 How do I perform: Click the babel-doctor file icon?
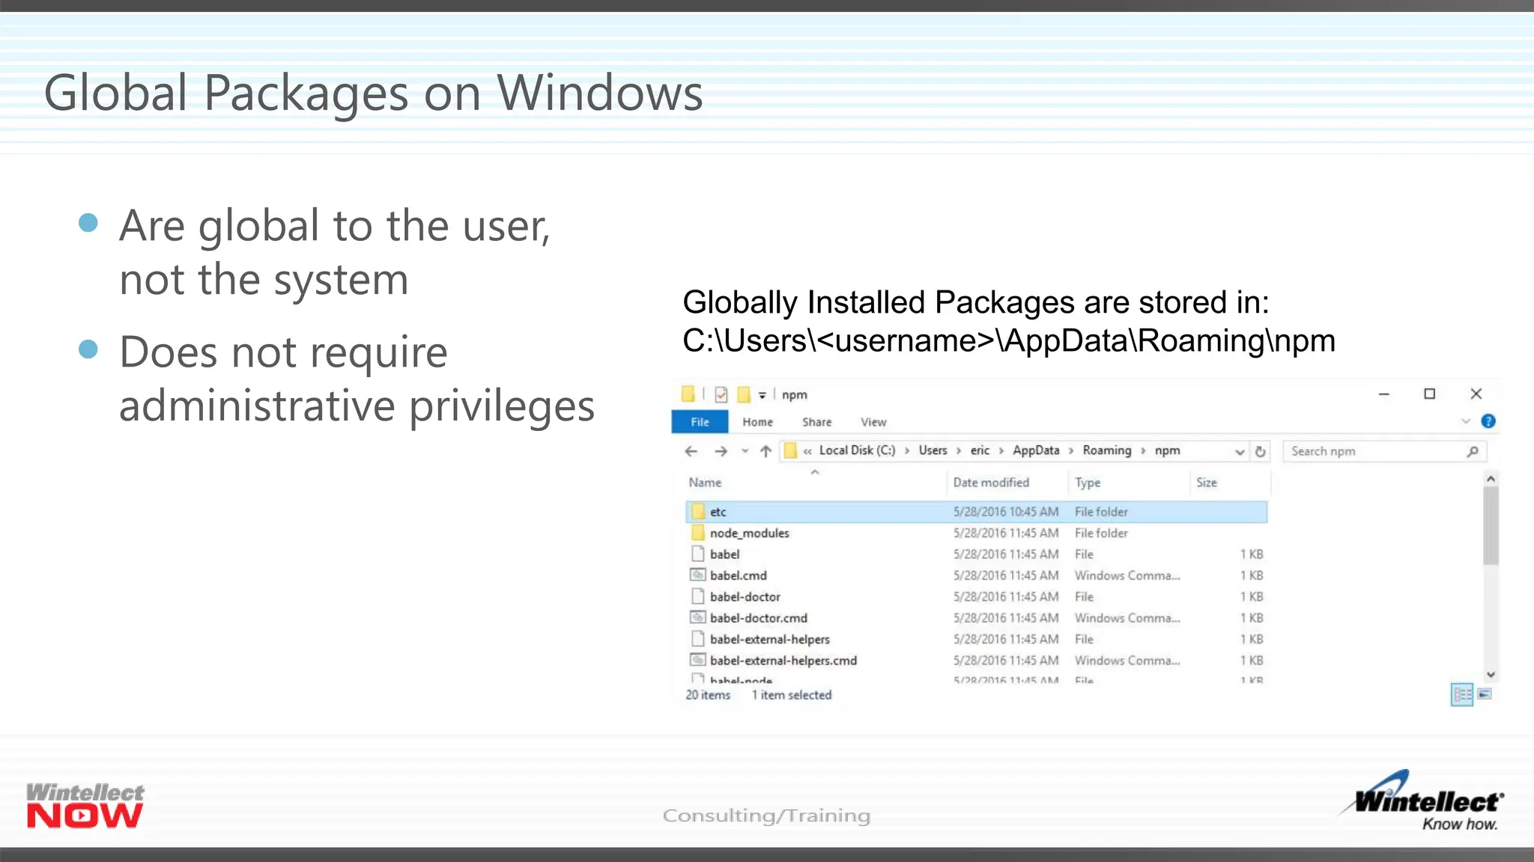pos(698,597)
